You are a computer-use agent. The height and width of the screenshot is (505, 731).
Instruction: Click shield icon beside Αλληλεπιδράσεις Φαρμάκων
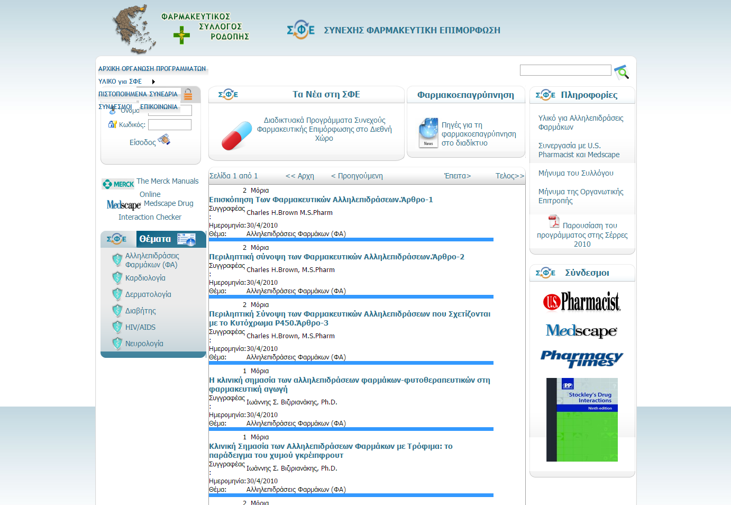117,260
